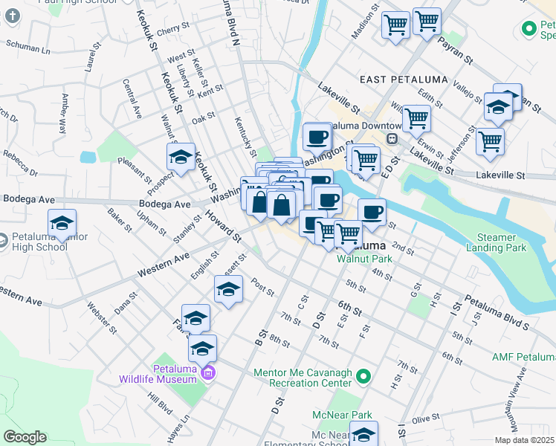Select the Cherry St street label
Screen dimensions: 556x446
click(173, 29)
